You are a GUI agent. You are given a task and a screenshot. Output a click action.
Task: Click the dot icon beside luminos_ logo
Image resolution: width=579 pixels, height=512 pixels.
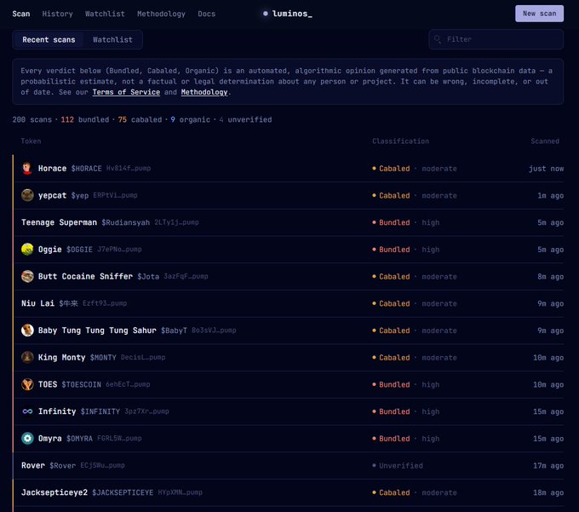265,14
